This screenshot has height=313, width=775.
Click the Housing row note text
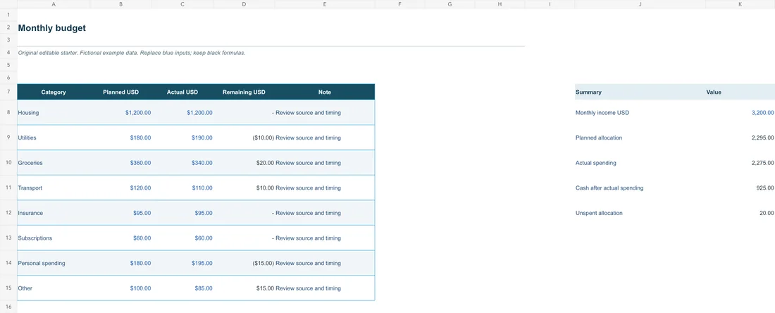coord(308,113)
